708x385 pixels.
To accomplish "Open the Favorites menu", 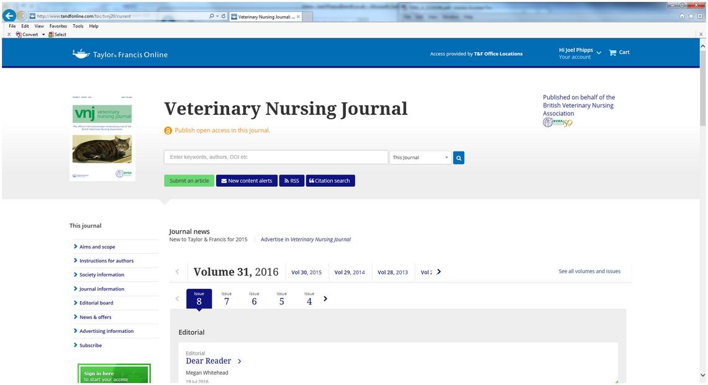I will point(58,26).
